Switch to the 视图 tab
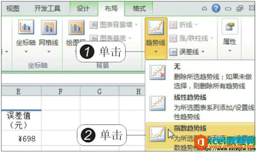 point(13,8)
